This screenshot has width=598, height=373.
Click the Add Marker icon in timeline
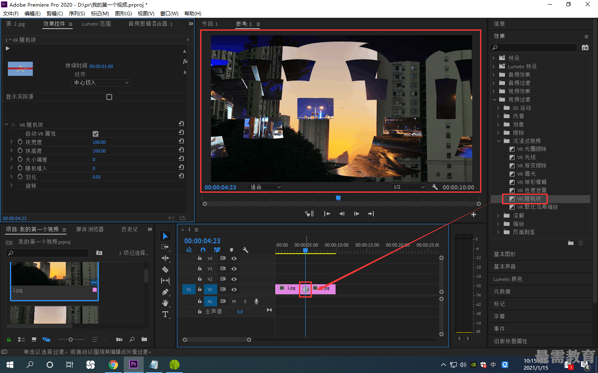tap(231, 250)
